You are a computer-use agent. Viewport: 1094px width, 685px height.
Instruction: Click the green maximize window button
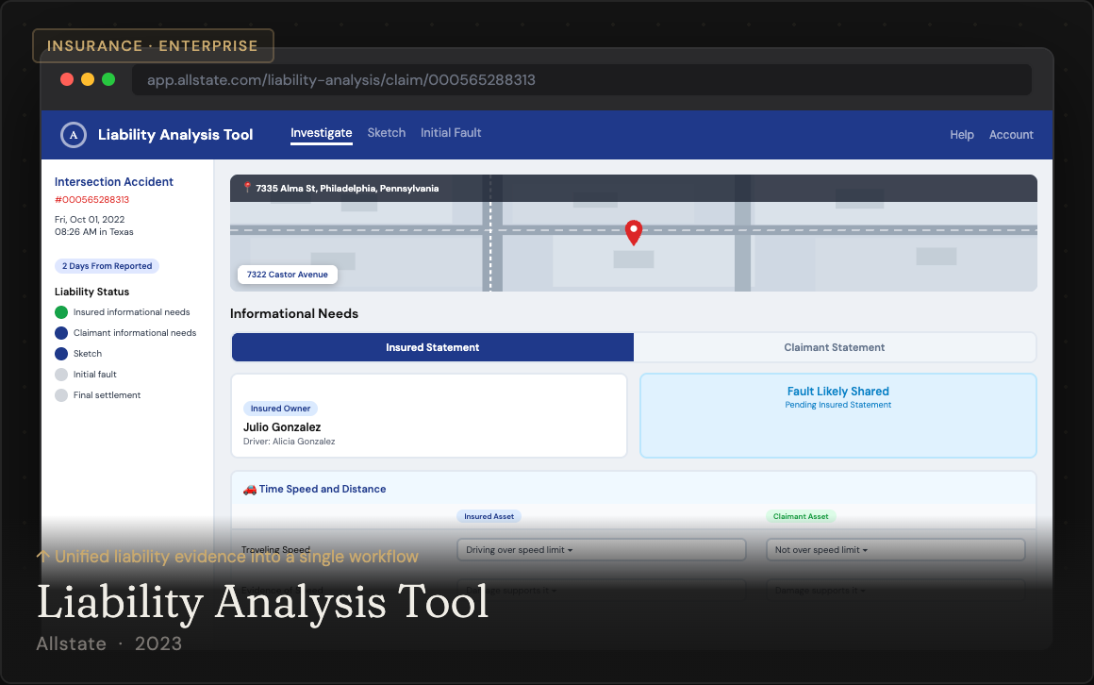(x=108, y=79)
